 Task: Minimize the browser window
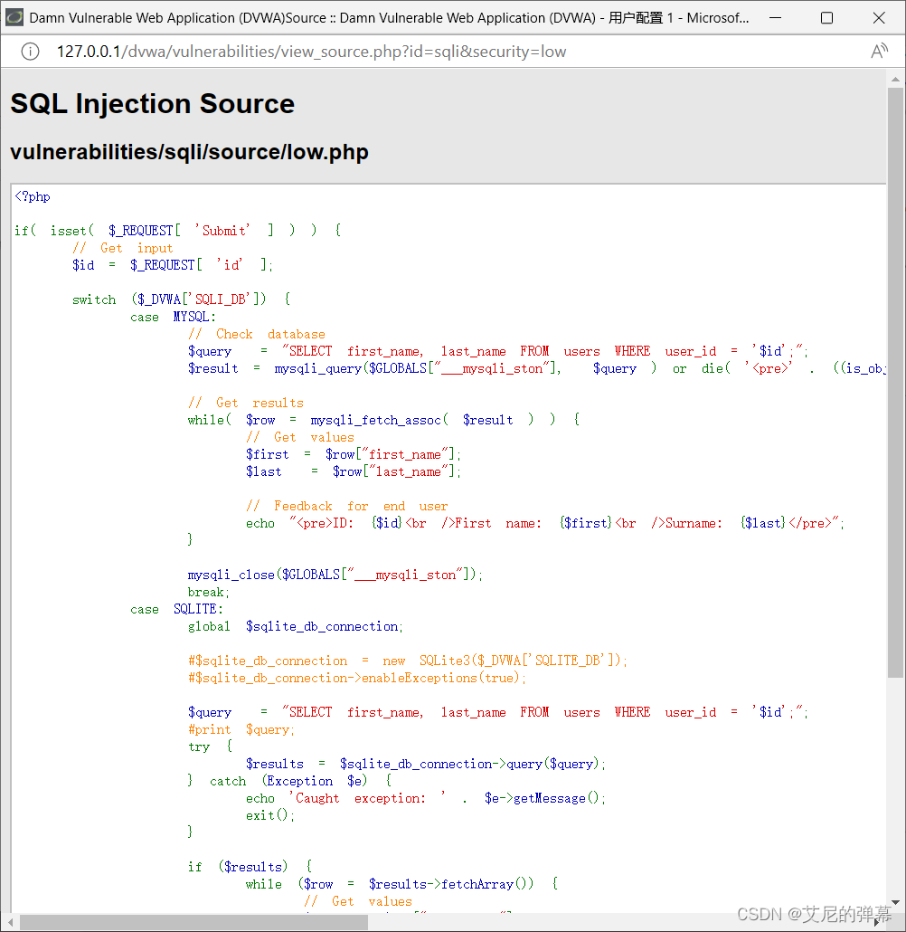[775, 18]
